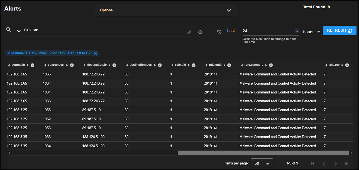Jump to the last page of alerts

point(347,164)
